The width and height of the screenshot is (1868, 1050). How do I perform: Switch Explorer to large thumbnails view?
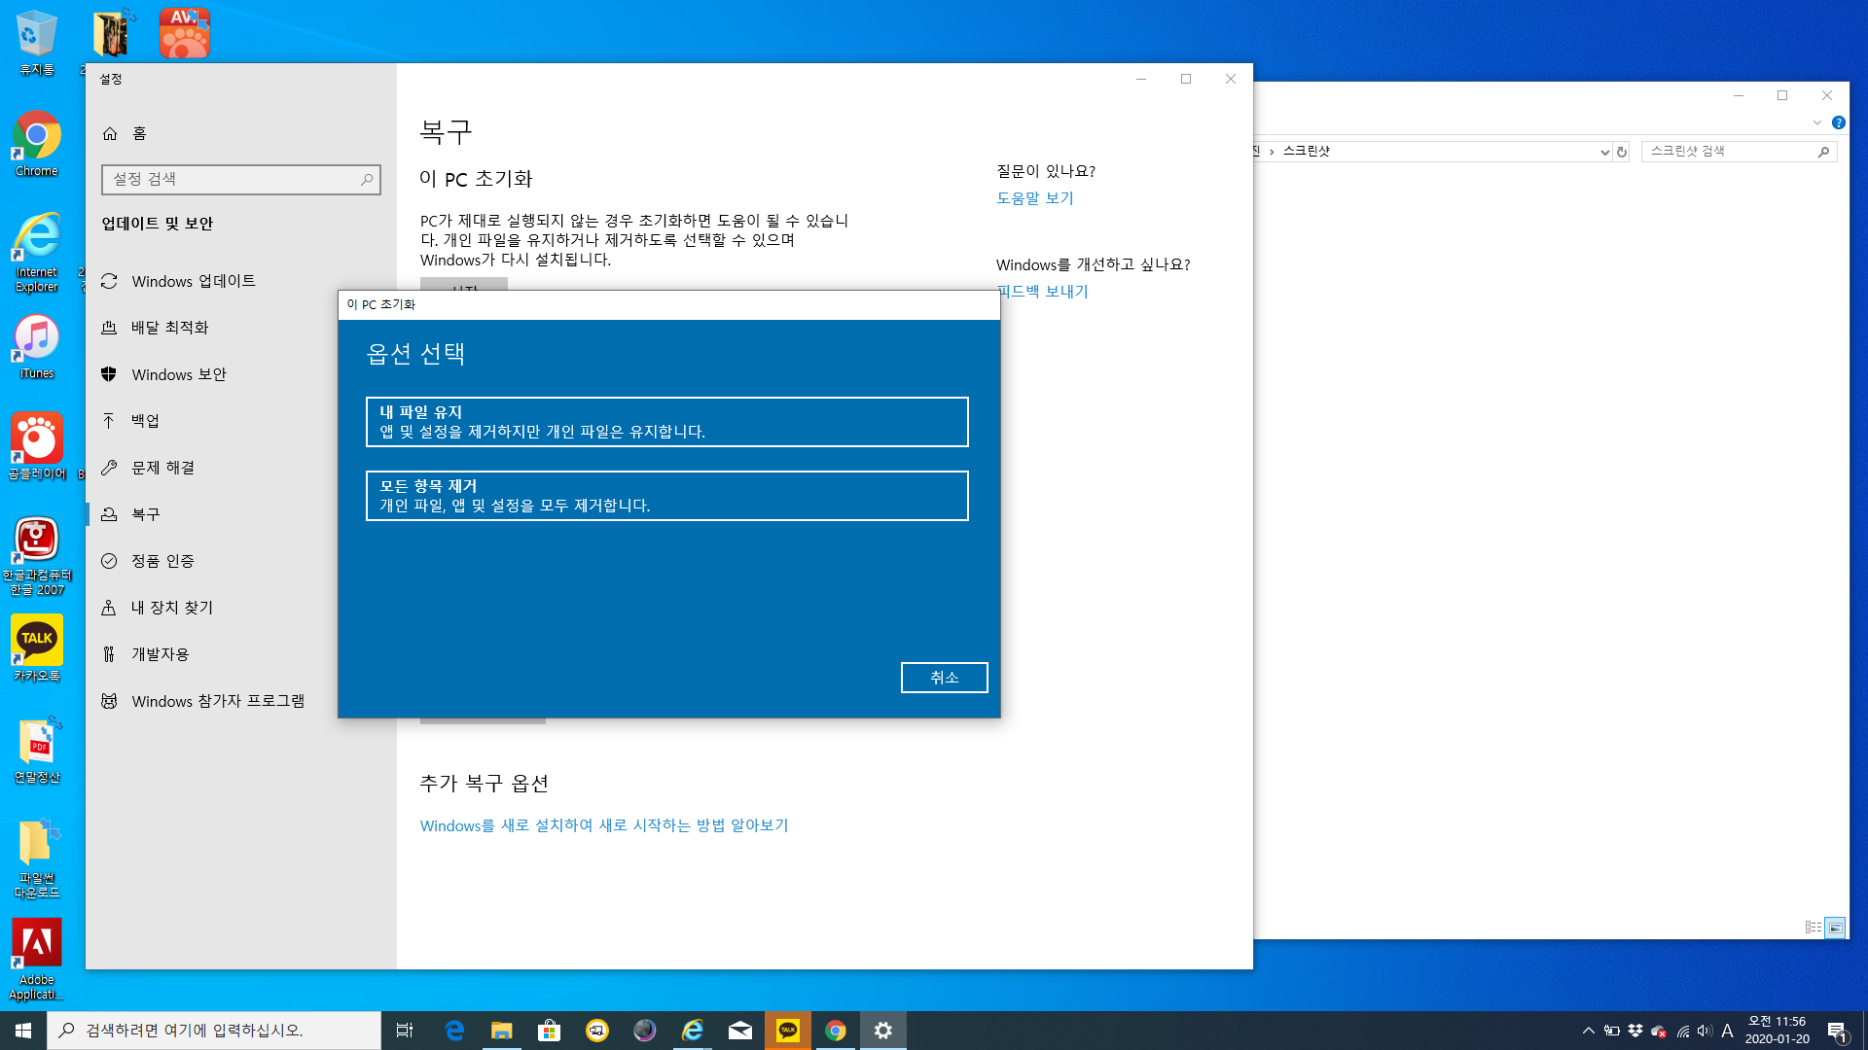(1835, 927)
